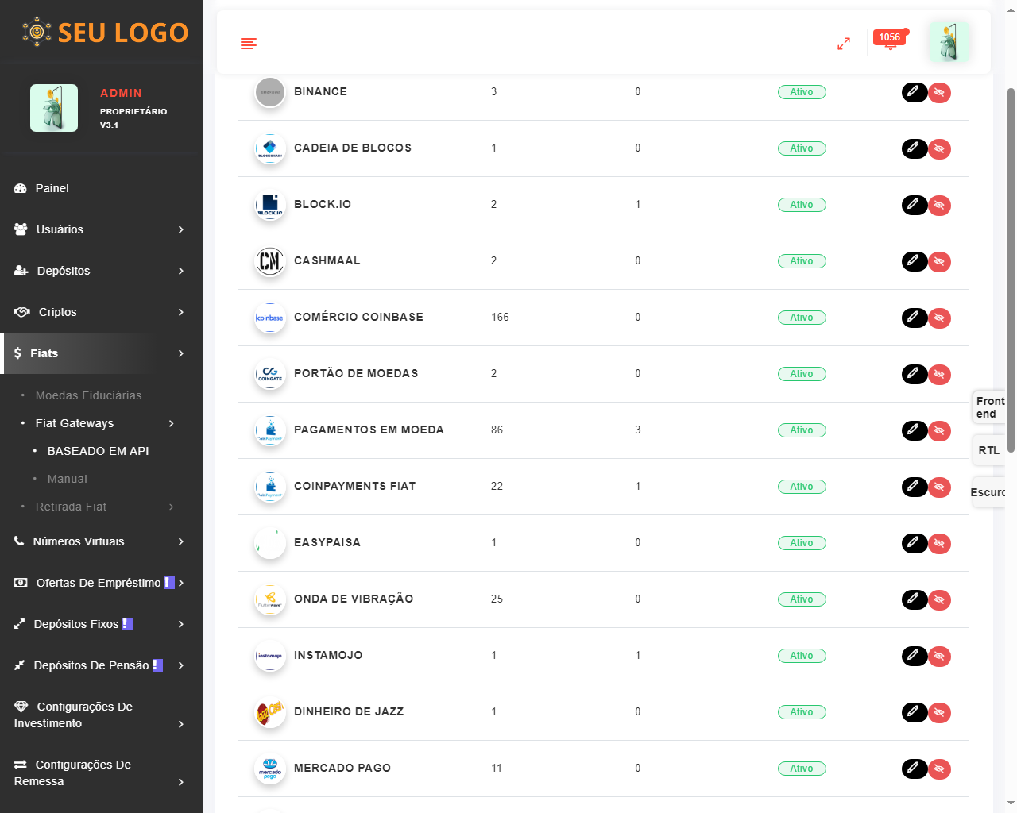
Task: Disable Cadeia de Blocos with eye-slash button
Action: [940, 149]
